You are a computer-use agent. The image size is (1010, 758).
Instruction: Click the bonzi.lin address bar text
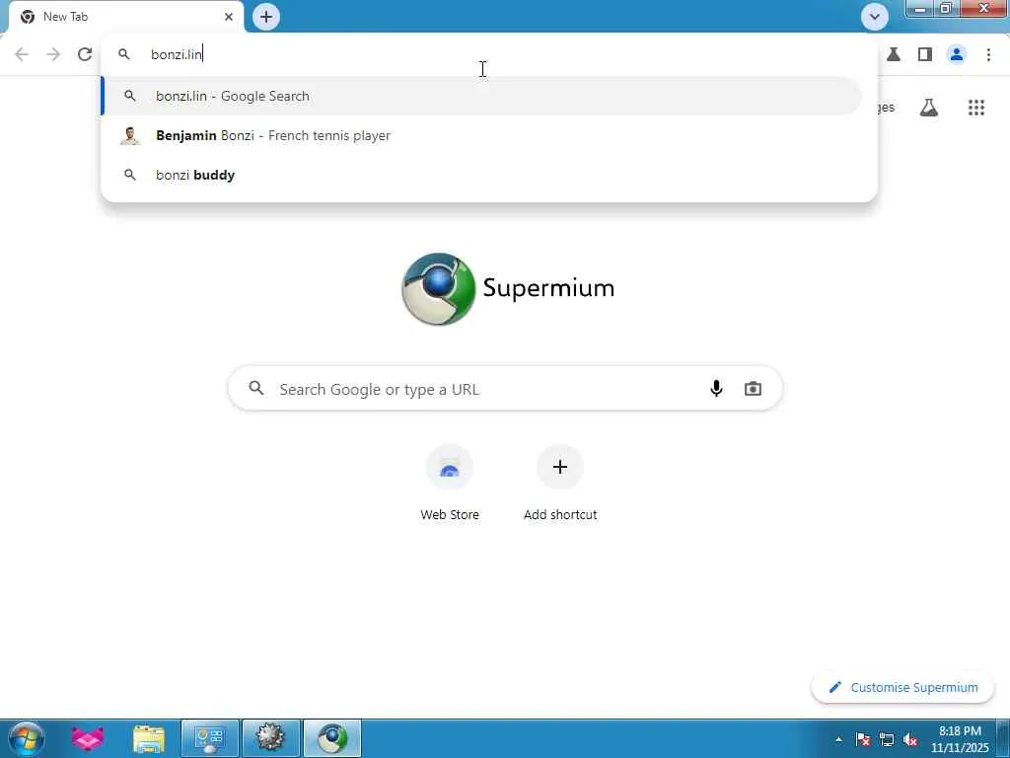click(x=177, y=54)
